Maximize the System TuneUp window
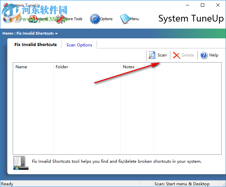The image size is (226, 187). click(x=203, y=5)
